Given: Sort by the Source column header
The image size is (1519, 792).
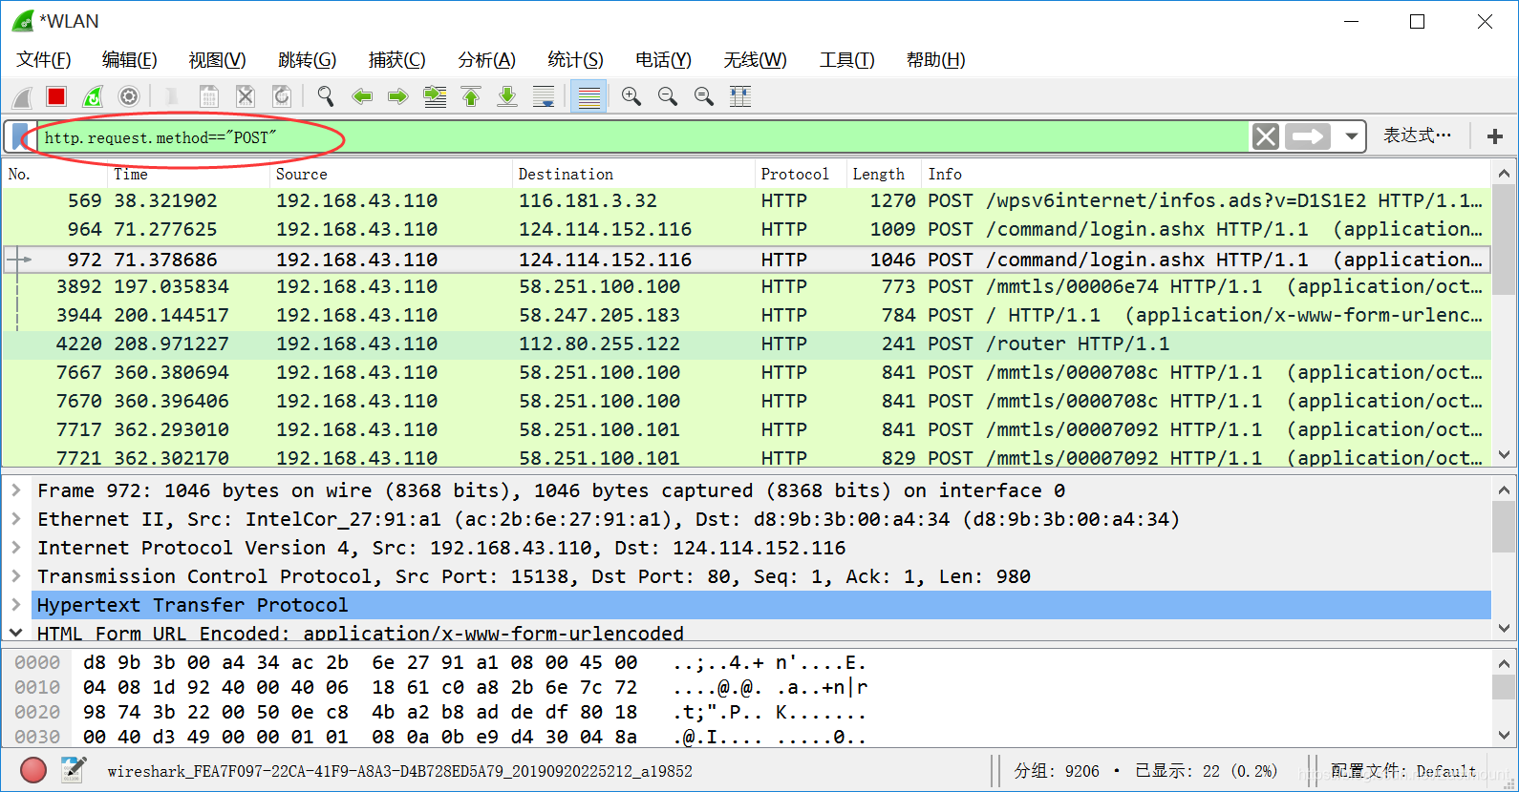Looking at the screenshot, I should point(391,174).
